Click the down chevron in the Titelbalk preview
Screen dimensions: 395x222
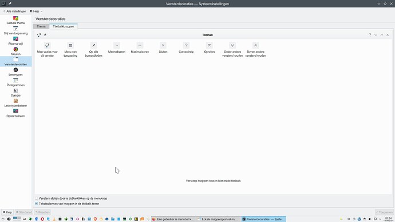tap(376, 35)
